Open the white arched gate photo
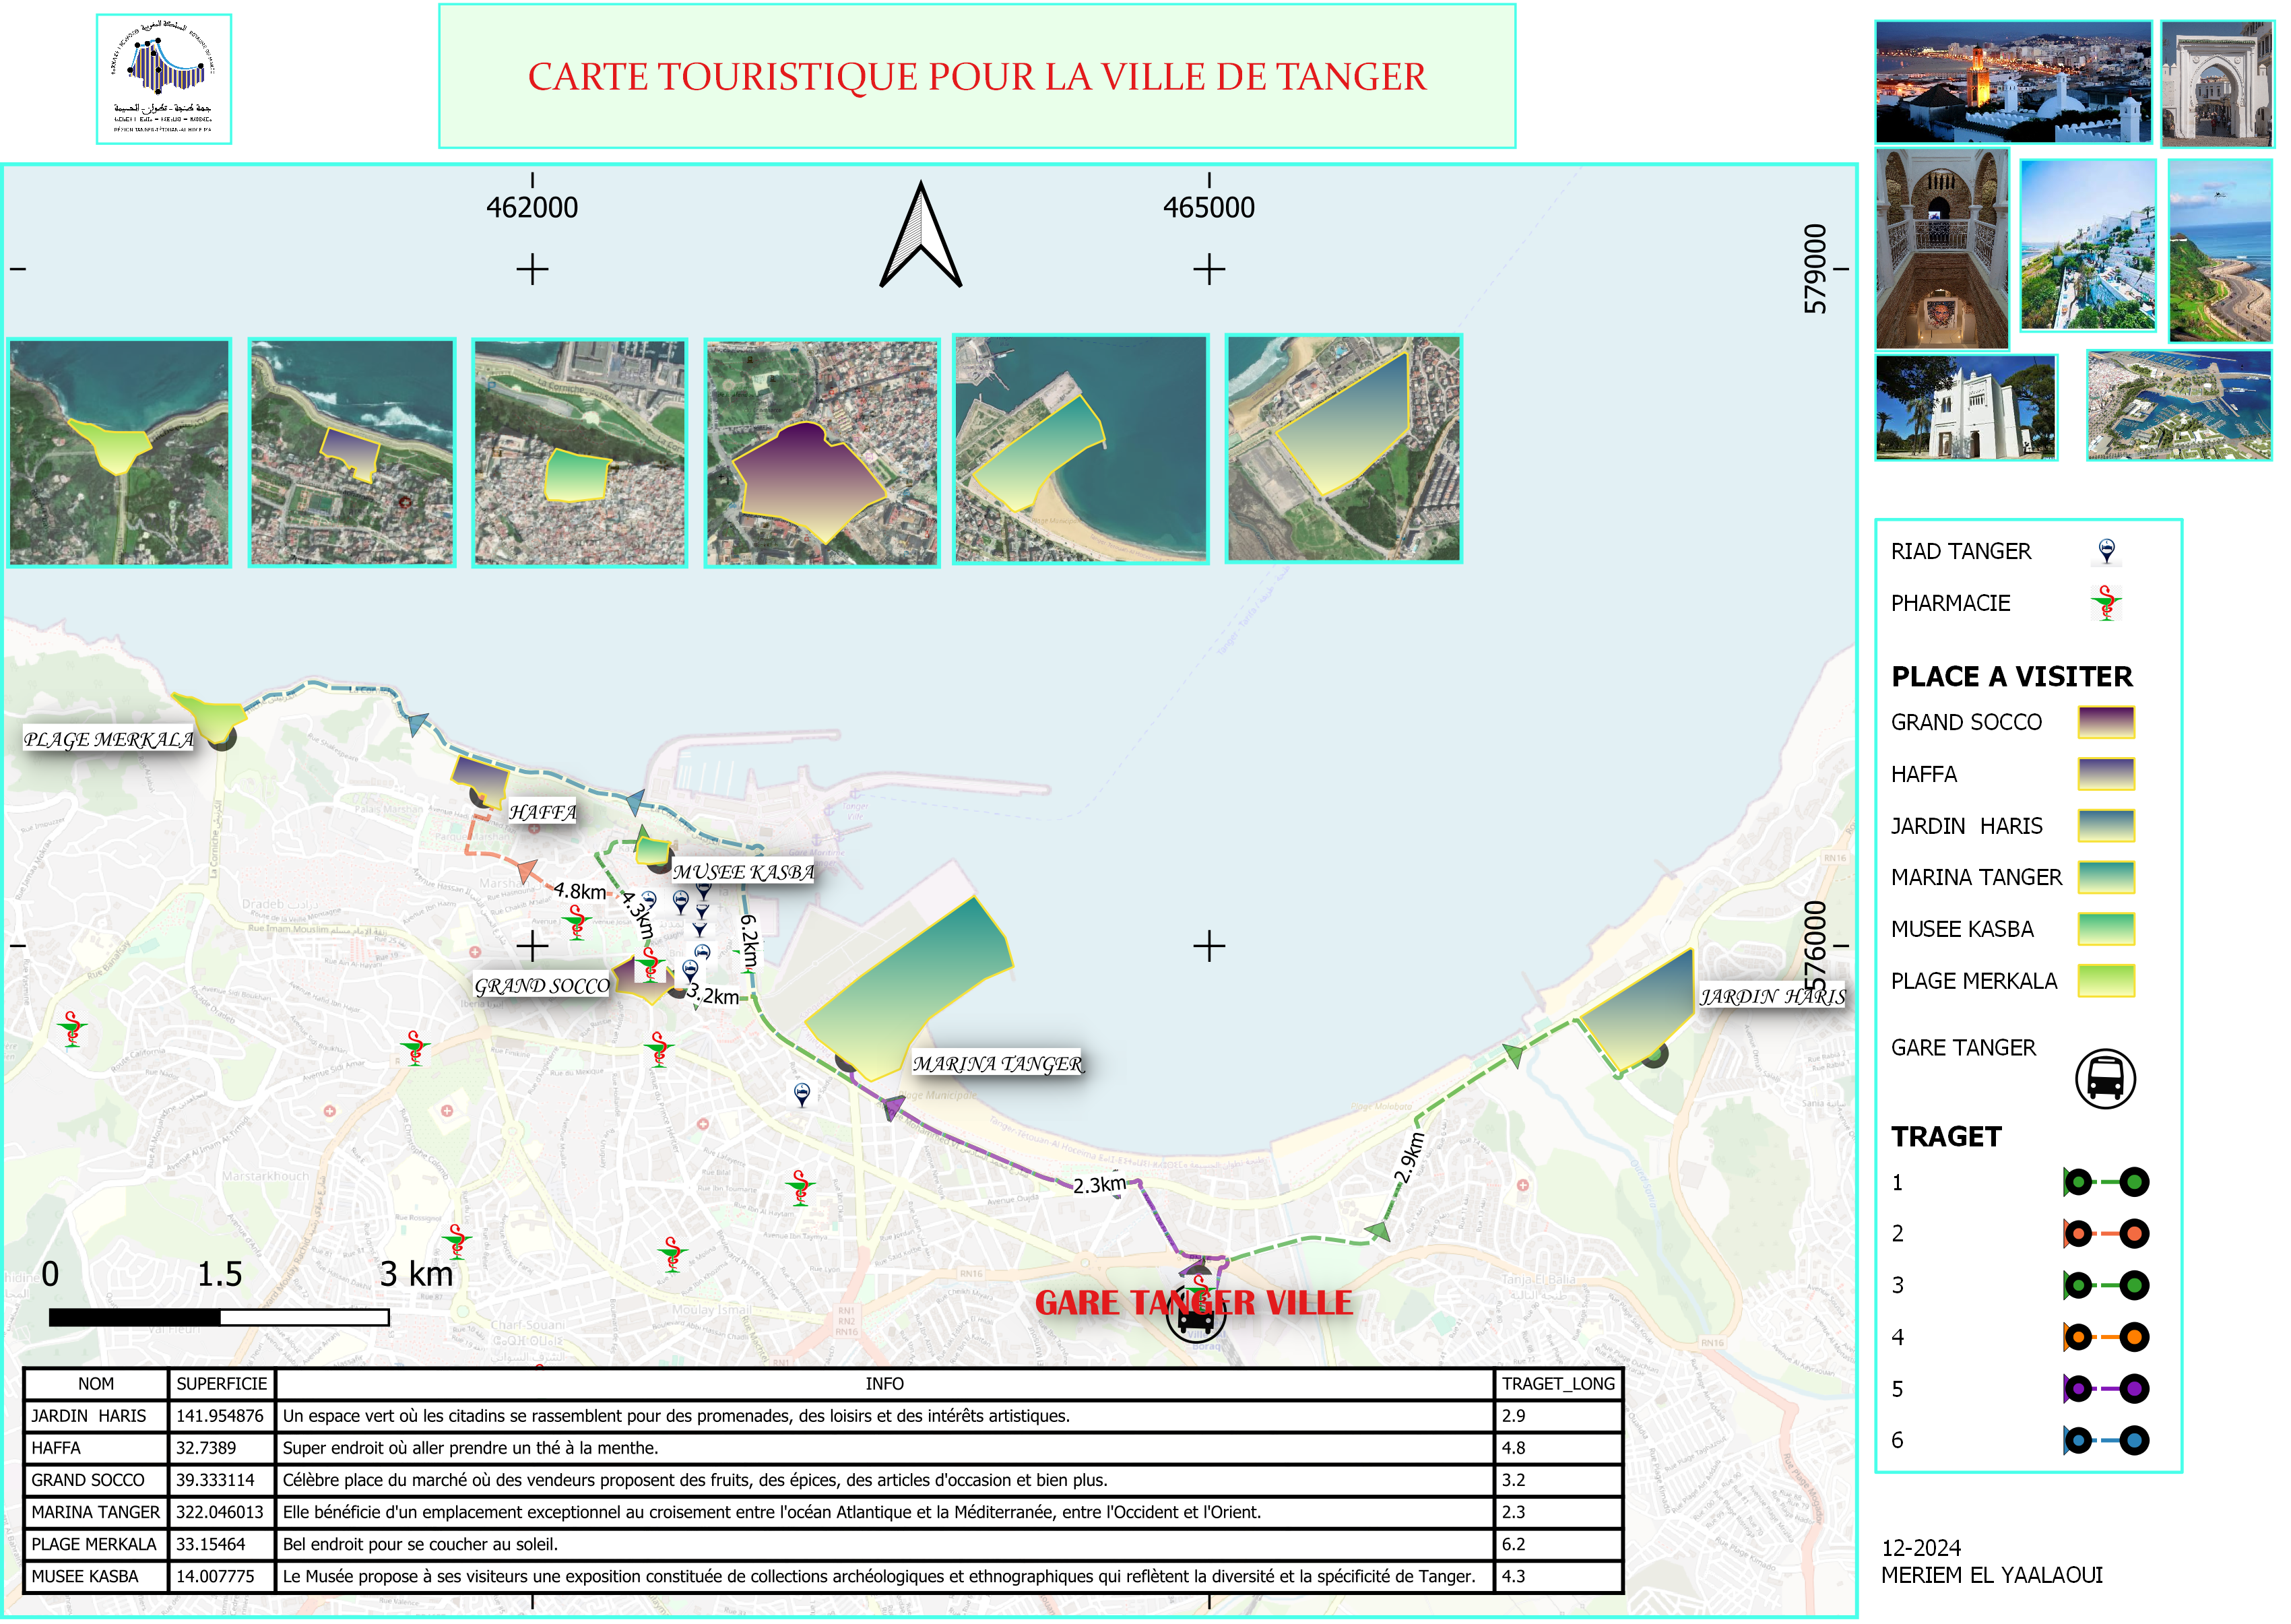 coord(2217,84)
